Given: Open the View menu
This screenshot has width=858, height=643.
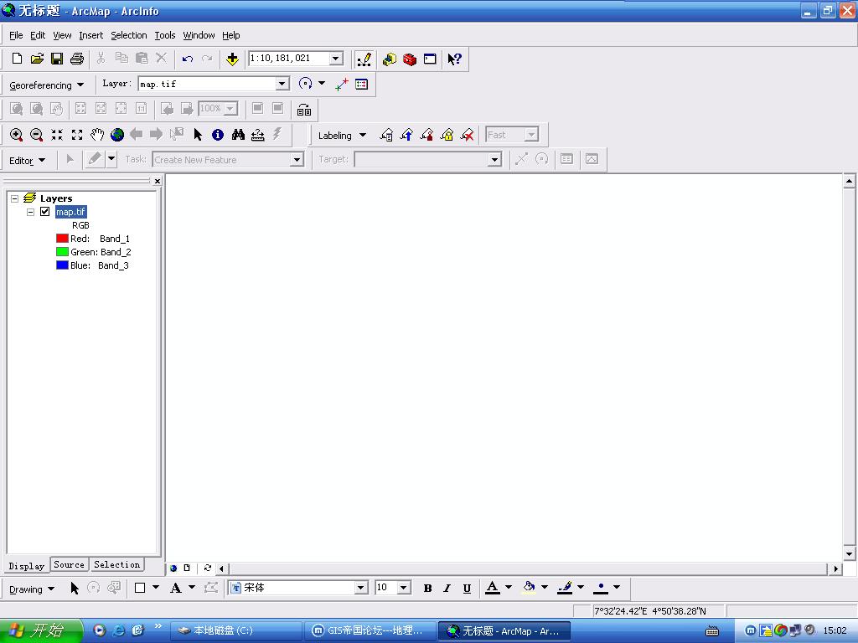Looking at the screenshot, I should coord(62,35).
